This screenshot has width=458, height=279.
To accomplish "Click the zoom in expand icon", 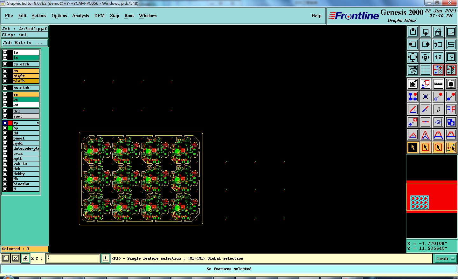I will (413, 57).
